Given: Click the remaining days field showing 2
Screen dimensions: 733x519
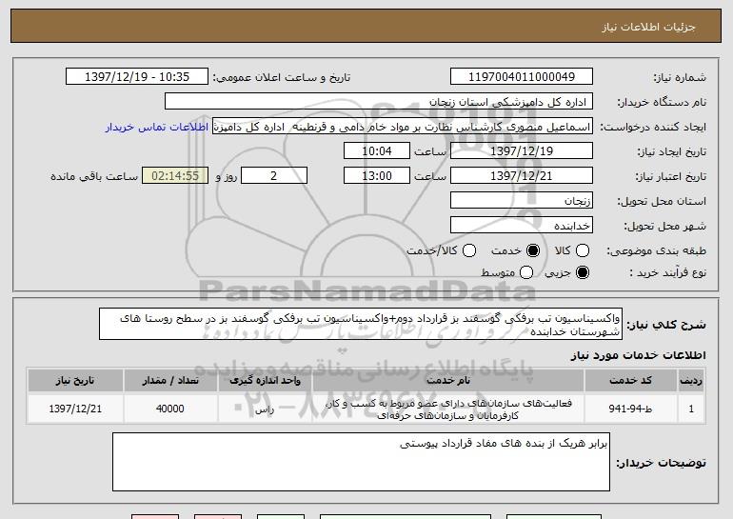Looking at the screenshot, I should 274,176.
